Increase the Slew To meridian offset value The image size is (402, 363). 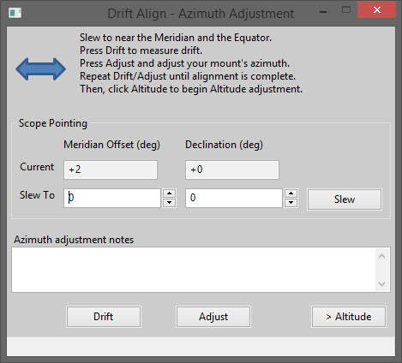pos(170,193)
